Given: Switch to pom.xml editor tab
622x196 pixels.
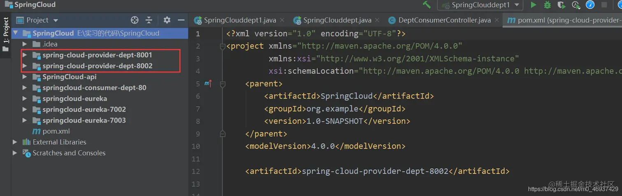Looking at the screenshot, I should click(x=564, y=20).
